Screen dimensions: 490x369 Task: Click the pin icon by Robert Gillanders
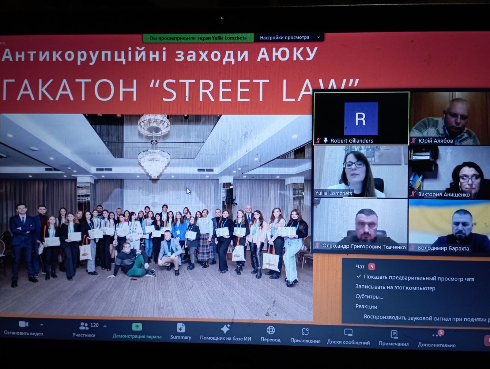click(325, 140)
